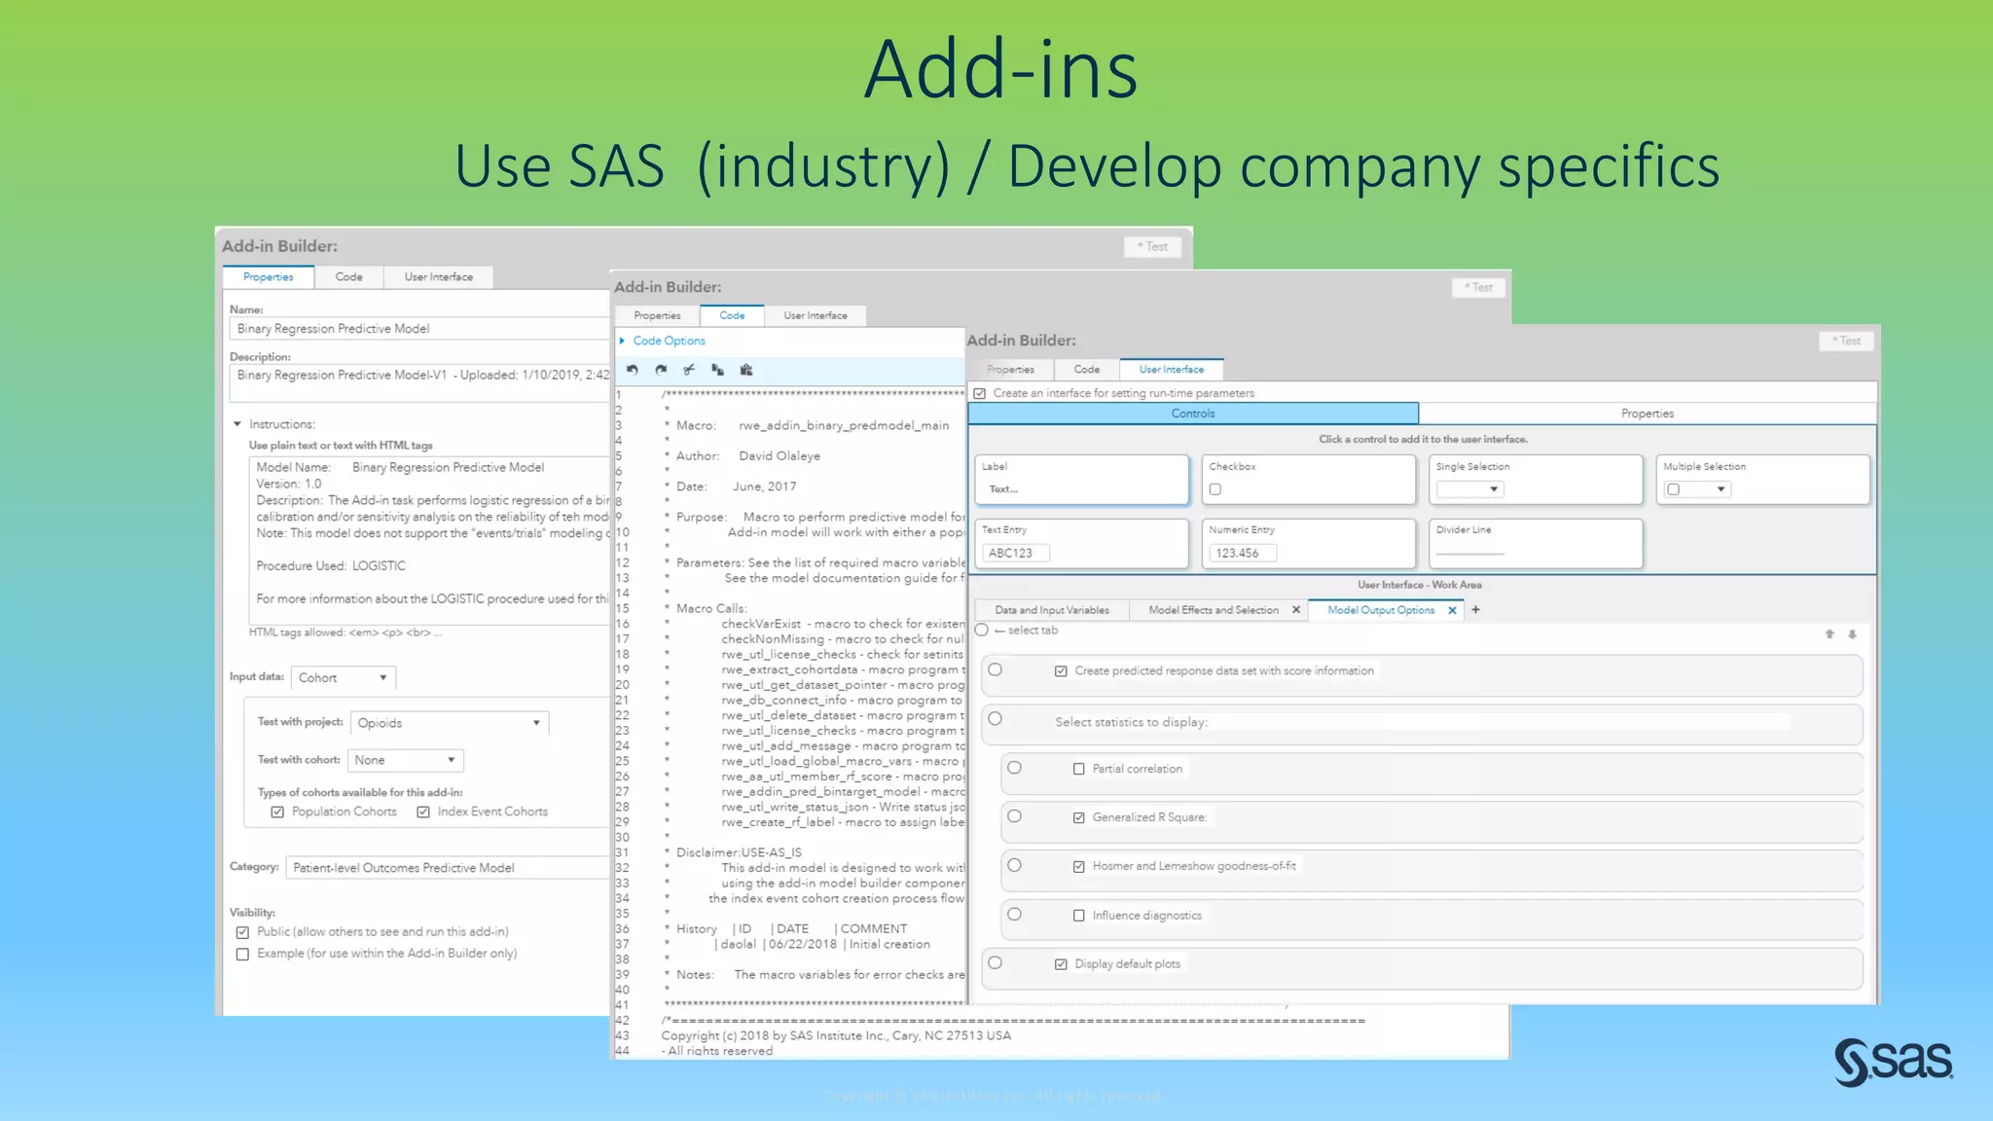1993x1121 pixels.
Task: Open Properties tab in middle Add-in Builder
Action: [658, 315]
